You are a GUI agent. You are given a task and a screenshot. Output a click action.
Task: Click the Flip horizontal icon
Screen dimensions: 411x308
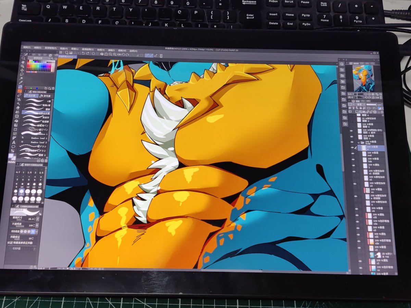click(119, 54)
